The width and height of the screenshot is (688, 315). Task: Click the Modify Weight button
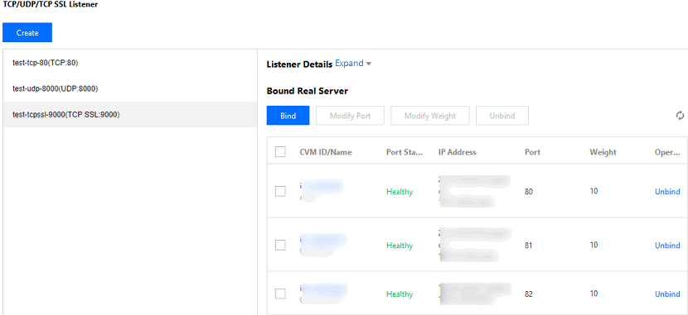[x=430, y=116]
